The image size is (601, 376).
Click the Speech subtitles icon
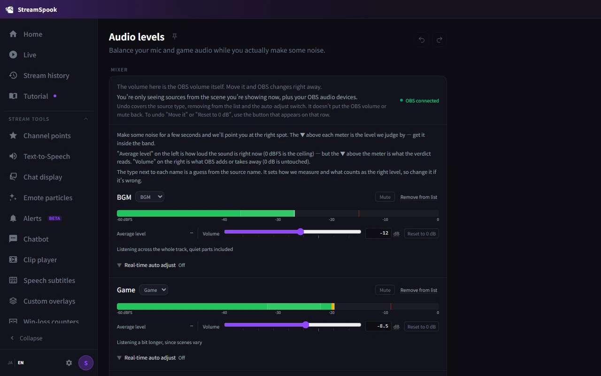tap(13, 280)
